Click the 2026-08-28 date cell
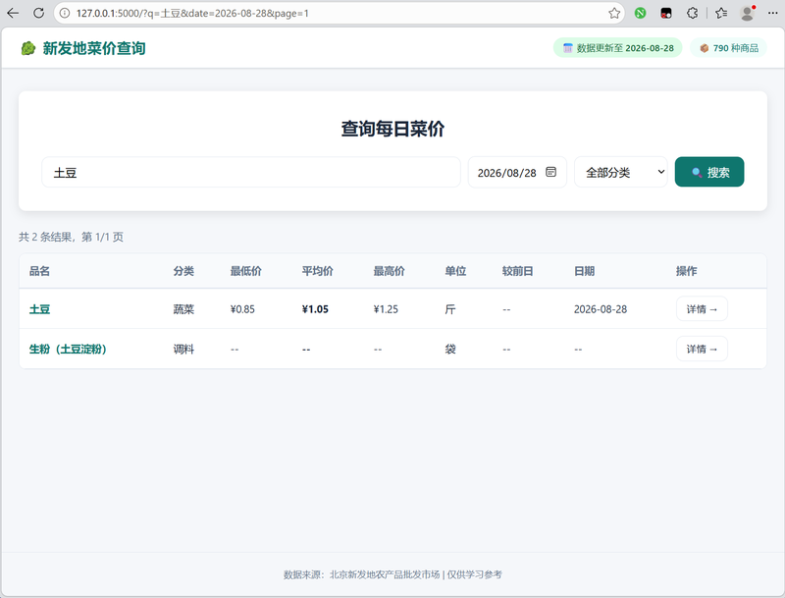Image resolution: width=785 pixels, height=598 pixels. pos(601,309)
